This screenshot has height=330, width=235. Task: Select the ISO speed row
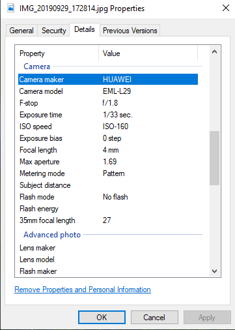108,127
